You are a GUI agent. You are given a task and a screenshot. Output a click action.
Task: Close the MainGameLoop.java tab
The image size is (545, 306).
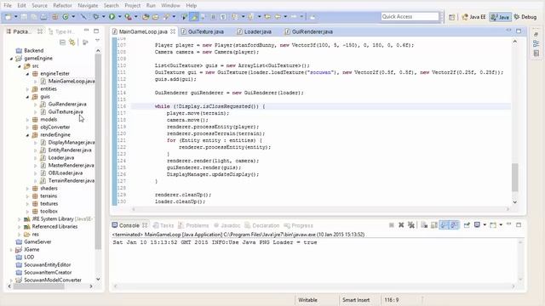point(173,31)
